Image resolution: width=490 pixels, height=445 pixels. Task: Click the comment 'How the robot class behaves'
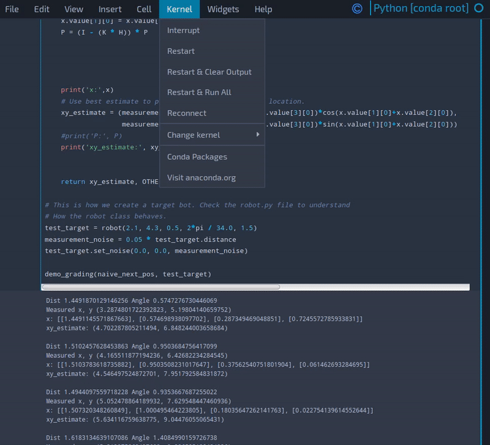click(x=105, y=217)
